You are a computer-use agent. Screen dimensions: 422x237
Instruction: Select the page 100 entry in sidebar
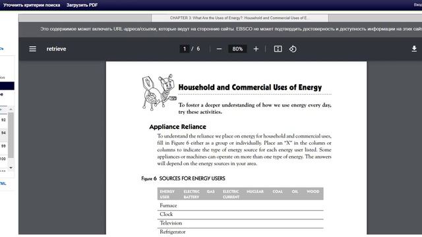tap(3, 159)
